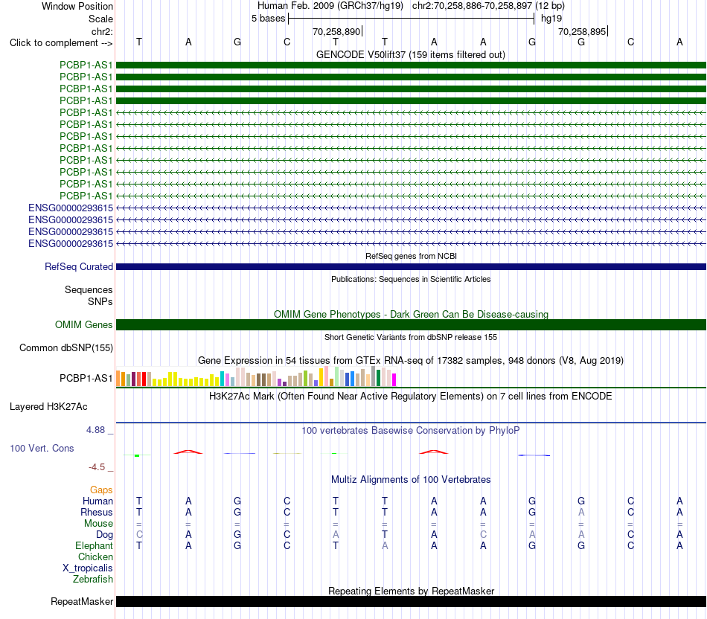Click the Human Feb. 2009 (GRCh37/hg19) title

tap(332, 6)
